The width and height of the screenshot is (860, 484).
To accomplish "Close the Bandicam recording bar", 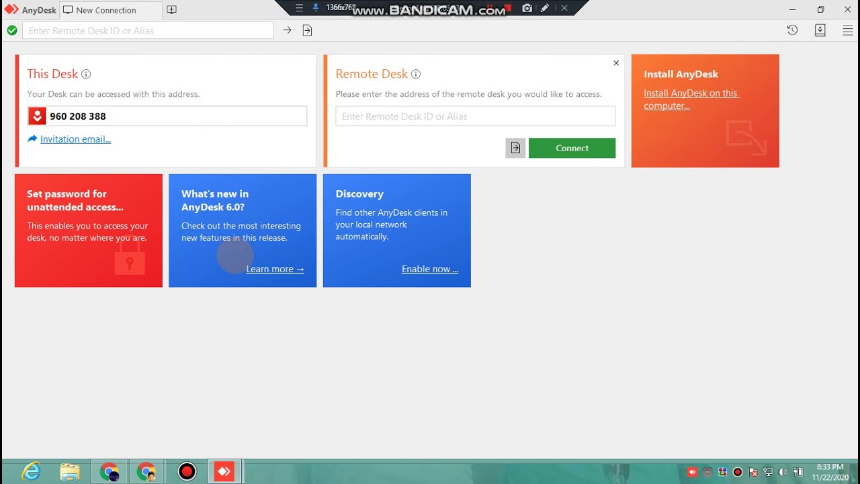I will (564, 8).
